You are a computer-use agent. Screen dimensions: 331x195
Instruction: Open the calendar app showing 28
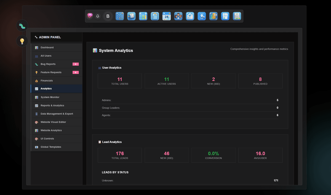click(167, 16)
